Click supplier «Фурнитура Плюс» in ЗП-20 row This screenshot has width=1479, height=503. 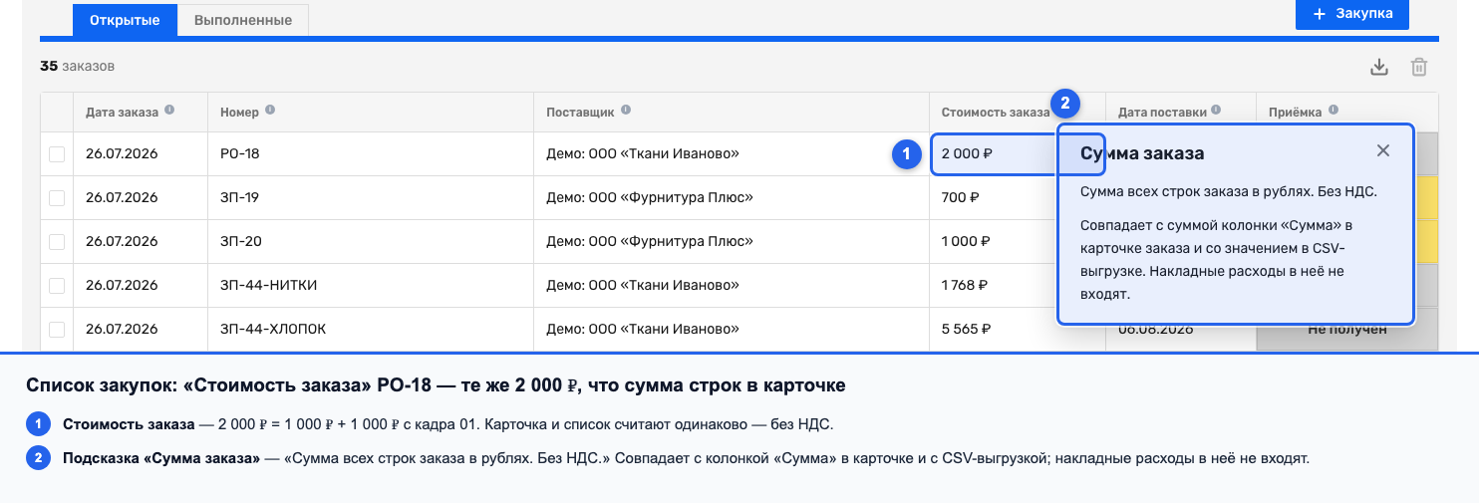[650, 242]
